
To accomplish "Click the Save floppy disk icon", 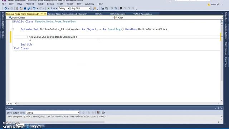I will [25, 9].
